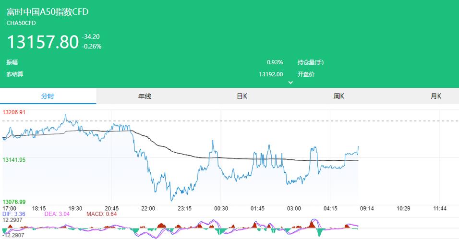Click the 11:44 time axis label
Viewport: 459px width, 240px height.
[x=440, y=208]
